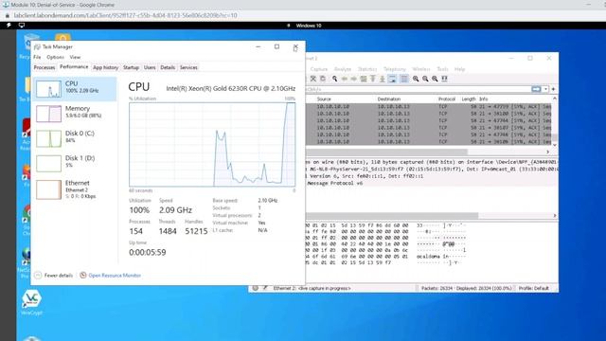
Task: Sort Wireshark packets by Length column
Action: pos(469,99)
